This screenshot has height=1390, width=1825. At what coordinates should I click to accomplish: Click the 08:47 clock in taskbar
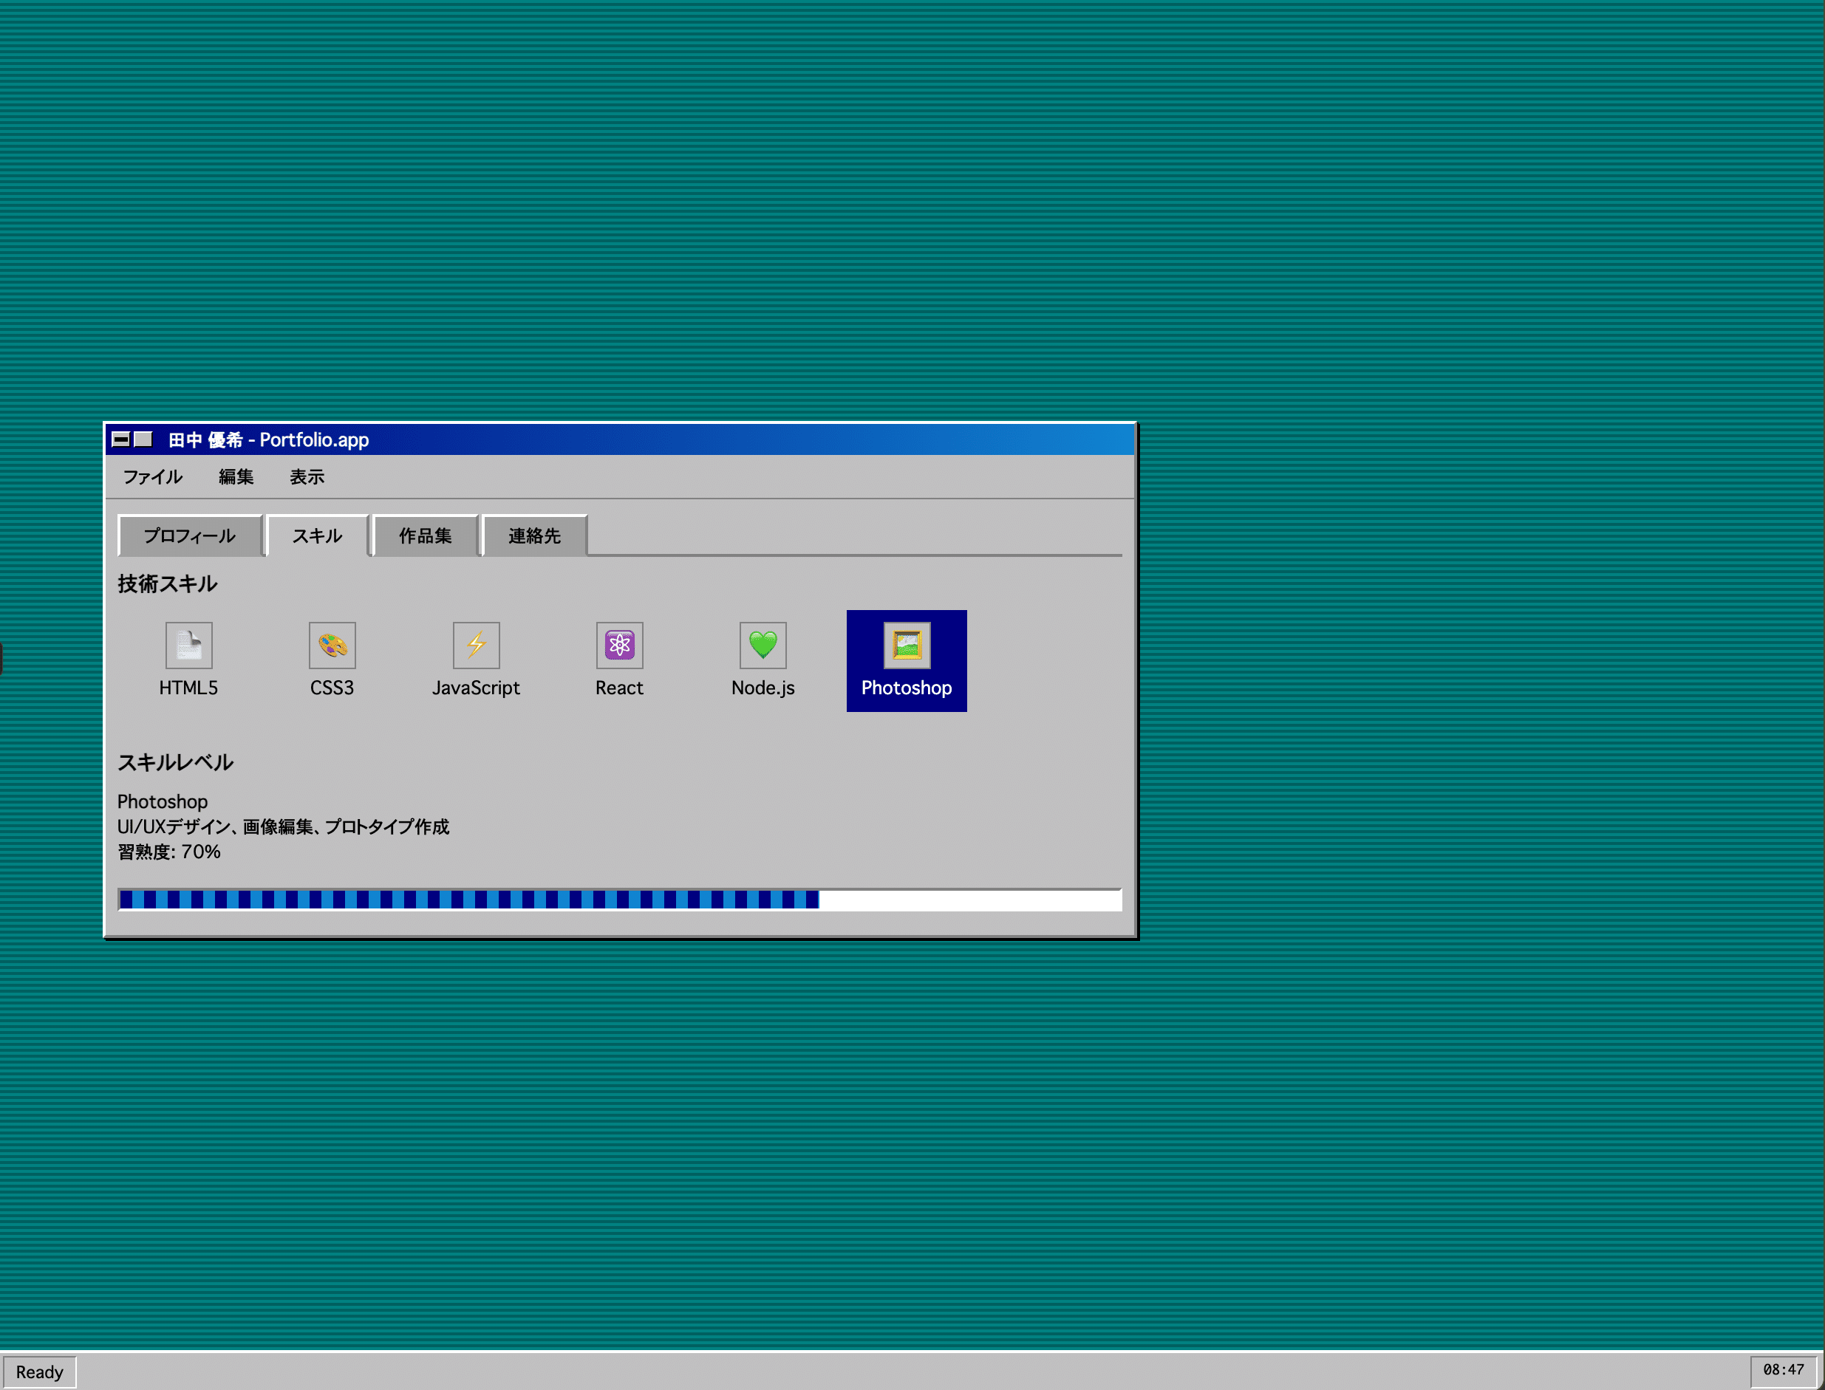coord(1783,1370)
